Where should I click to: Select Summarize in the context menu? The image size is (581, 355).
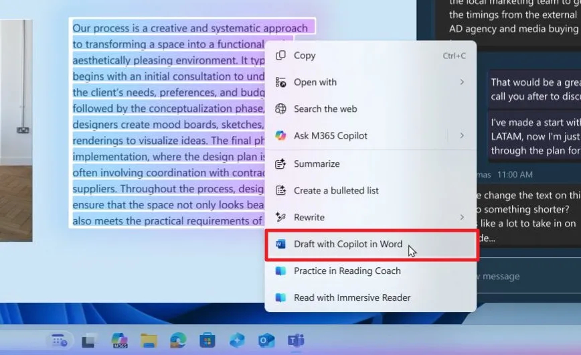[x=371, y=164]
